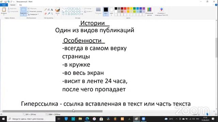Viewport: 218px width, 122px height.
Task: Click the Paste clipboard icon
Action: 4,9
